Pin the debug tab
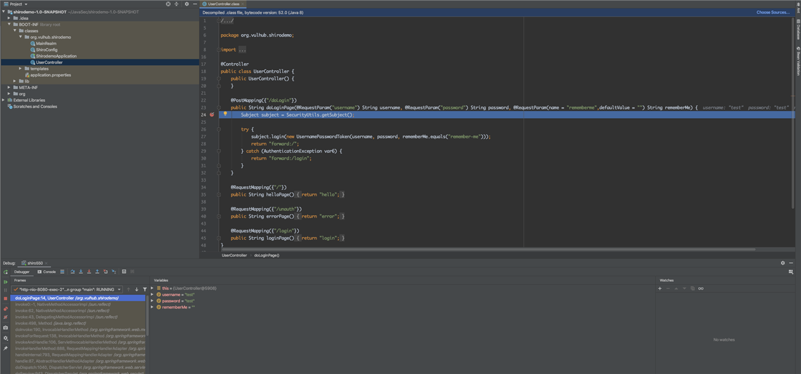This screenshot has height=374, width=801. 6,348
